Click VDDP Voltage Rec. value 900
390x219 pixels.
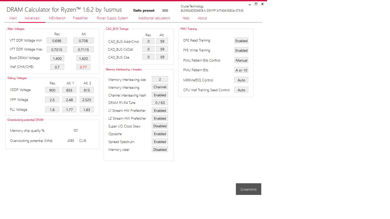point(52,90)
